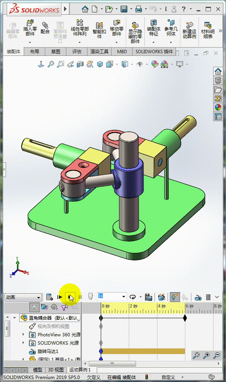Click Play button in motion toolbar

point(71,297)
